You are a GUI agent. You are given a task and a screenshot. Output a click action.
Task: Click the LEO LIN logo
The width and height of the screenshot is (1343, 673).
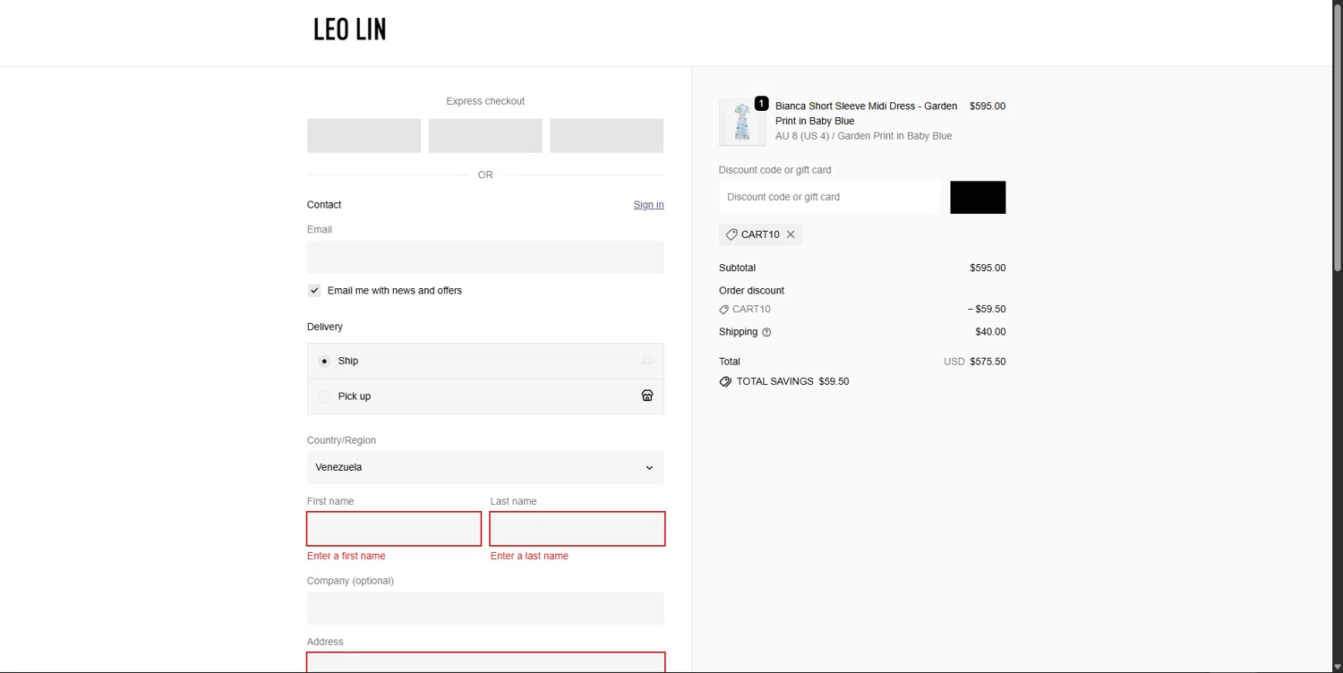coord(349,30)
